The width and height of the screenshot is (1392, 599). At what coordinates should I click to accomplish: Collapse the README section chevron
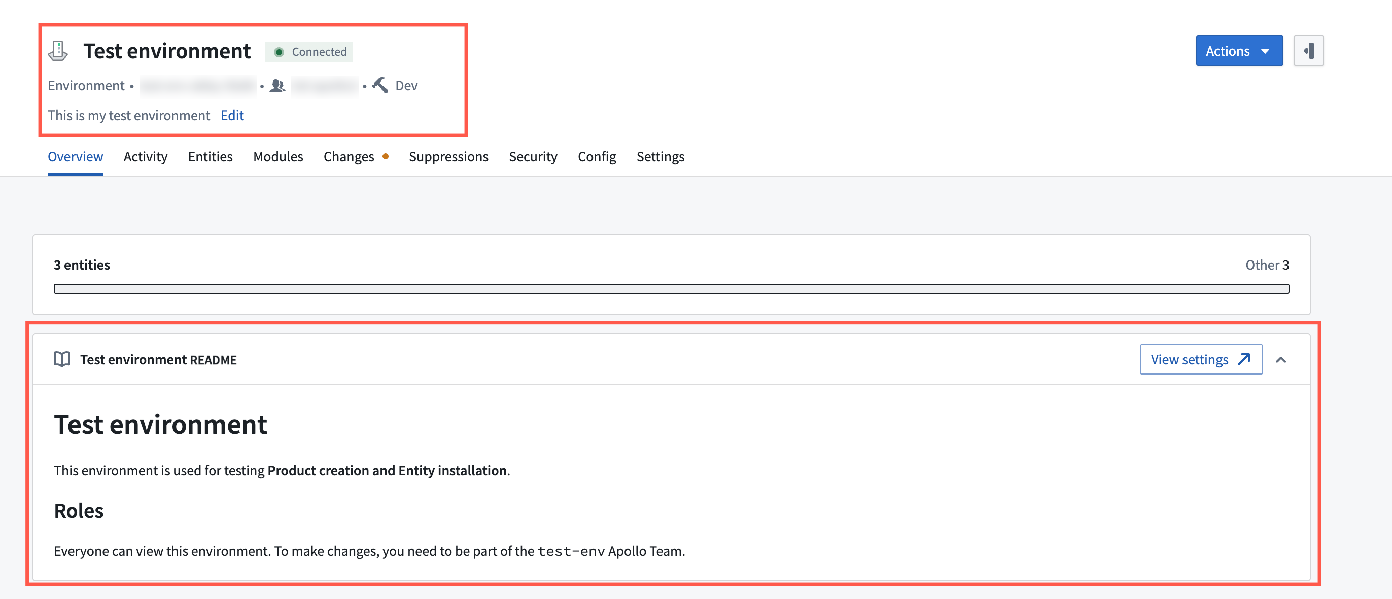click(1281, 359)
